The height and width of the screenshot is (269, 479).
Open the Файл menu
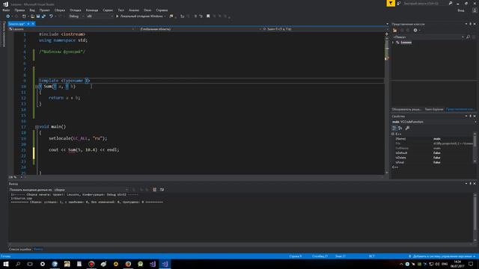pyautogui.click(x=6, y=10)
